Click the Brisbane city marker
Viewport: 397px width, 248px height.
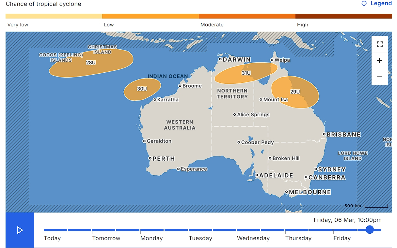pos(324,134)
